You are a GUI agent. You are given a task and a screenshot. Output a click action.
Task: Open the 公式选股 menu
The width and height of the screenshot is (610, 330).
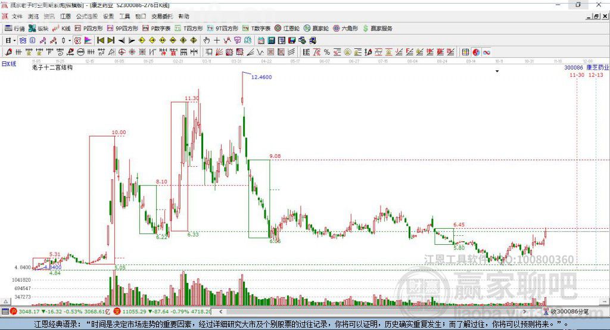click(87, 16)
